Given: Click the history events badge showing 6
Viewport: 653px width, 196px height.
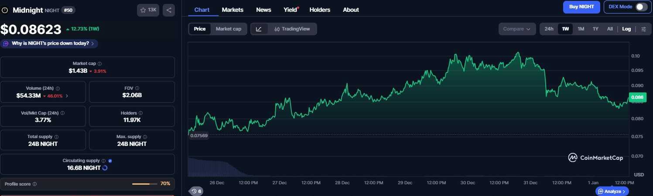Looking at the screenshot, I should click(x=196, y=191).
